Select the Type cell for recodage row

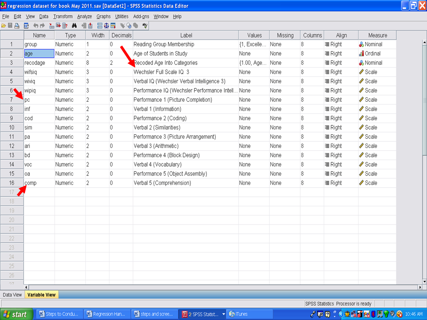pos(69,63)
